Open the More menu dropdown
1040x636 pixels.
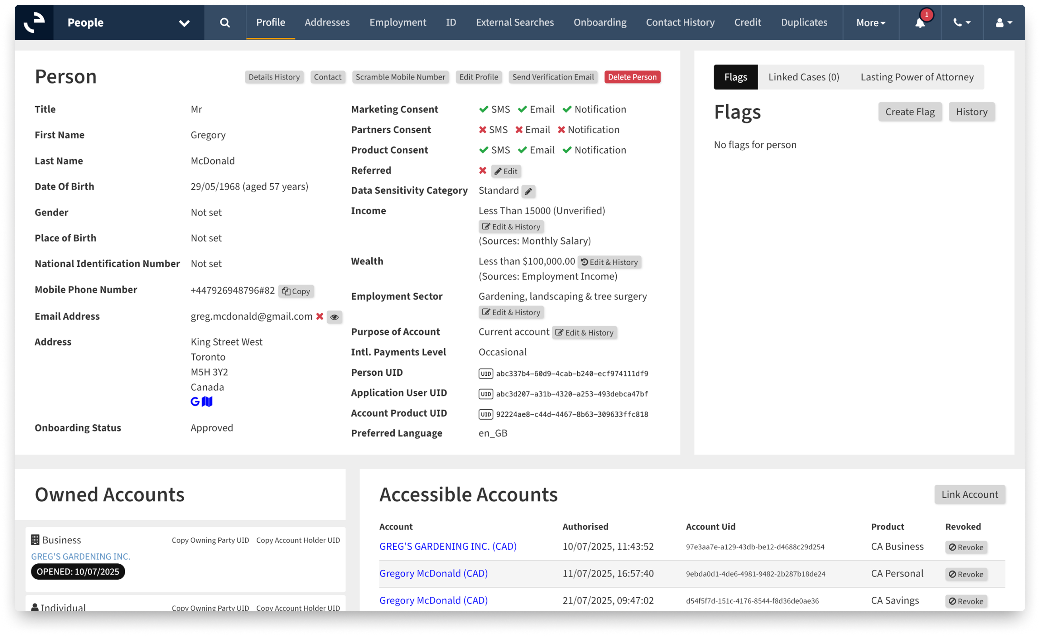[x=870, y=23]
